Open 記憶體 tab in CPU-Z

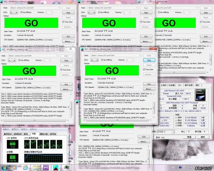click(x=172, y=85)
